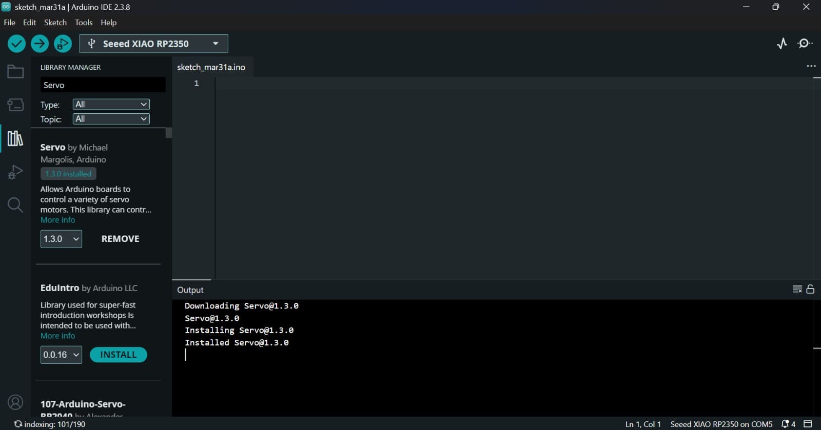Click the EduIntro library title
This screenshot has width=821, height=430.
point(60,288)
